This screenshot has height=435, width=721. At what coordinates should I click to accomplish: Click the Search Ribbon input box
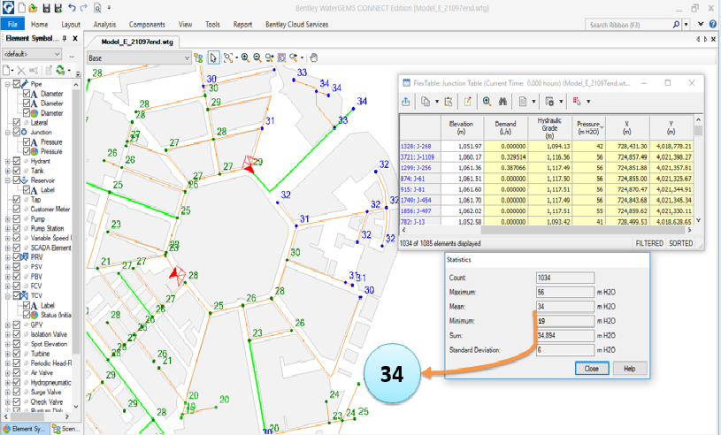coord(628,25)
